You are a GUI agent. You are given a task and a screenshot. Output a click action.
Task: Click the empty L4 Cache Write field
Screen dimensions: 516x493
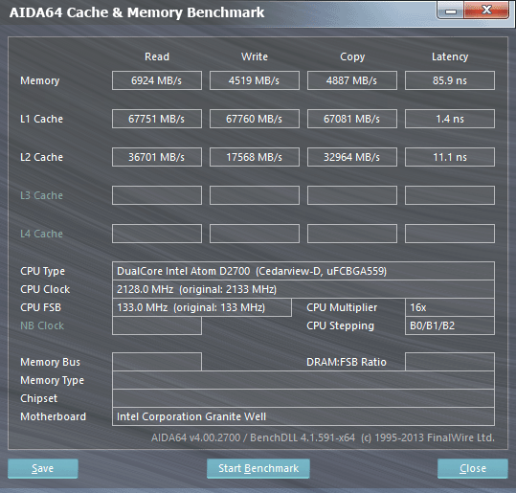pyautogui.click(x=255, y=234)
